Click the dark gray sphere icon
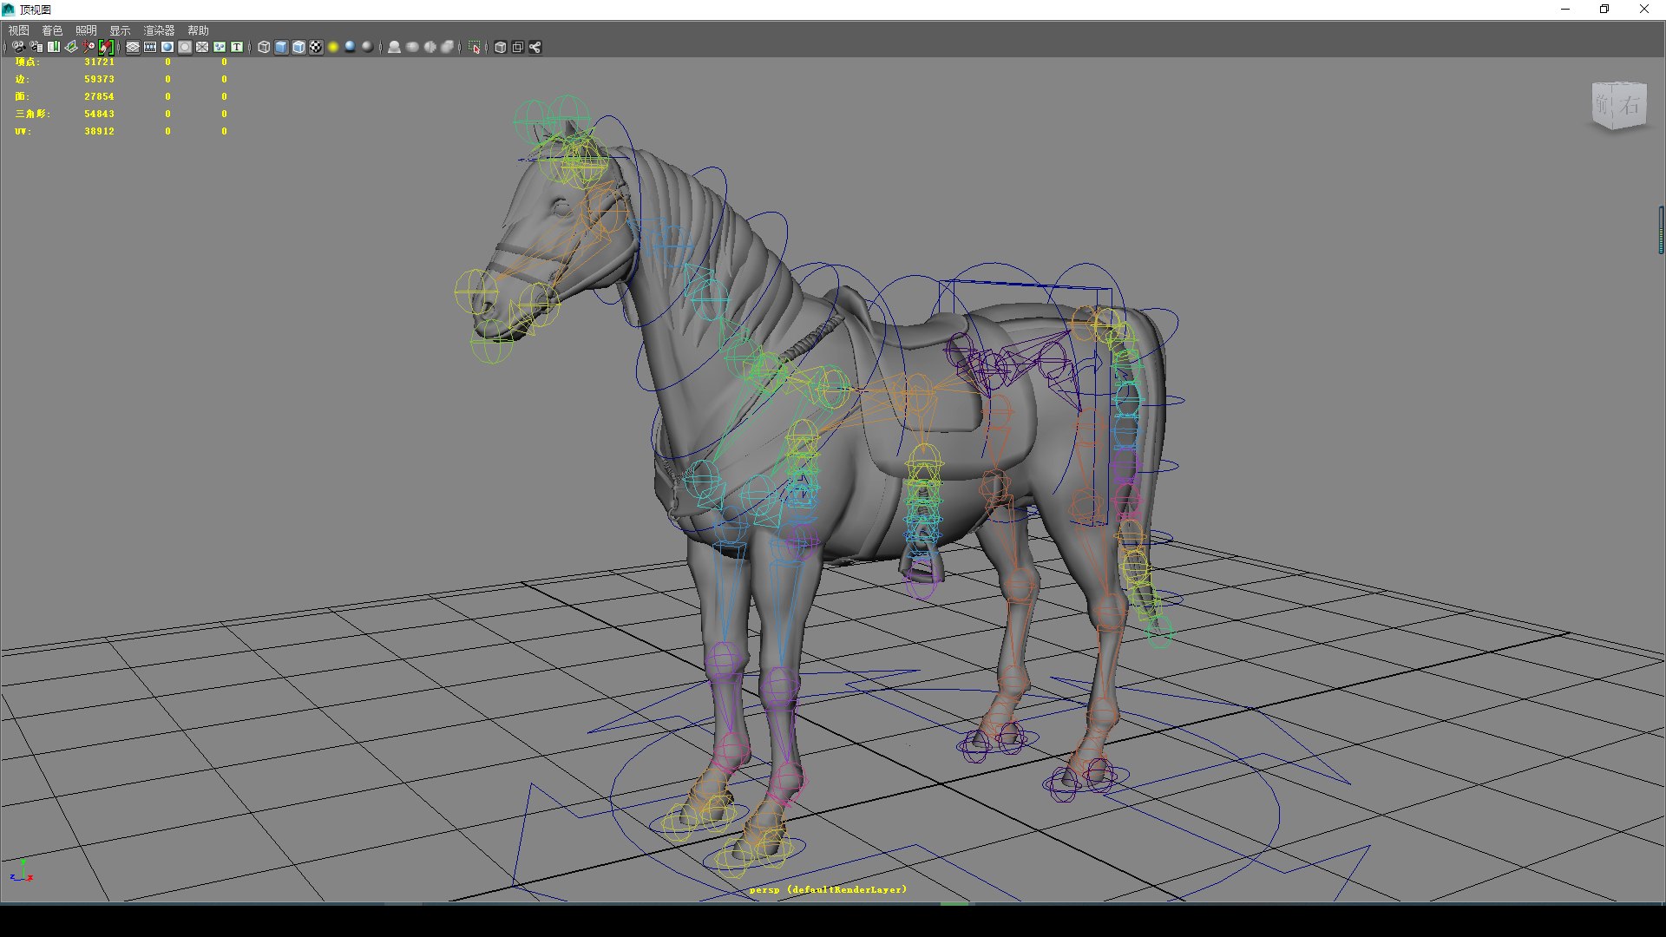Viewport: 1666px width, 937px height. tap(367, 47)
